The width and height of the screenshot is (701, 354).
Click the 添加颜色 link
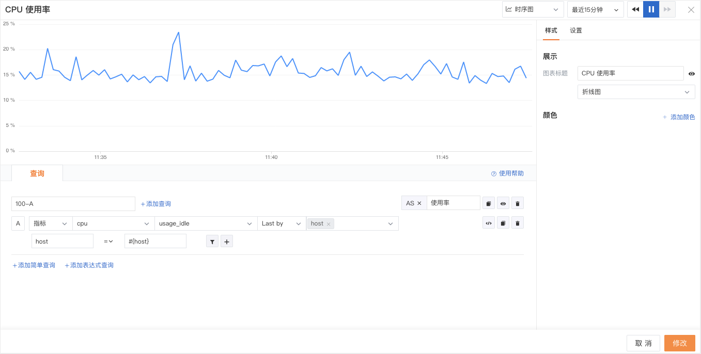click(679, 117)
